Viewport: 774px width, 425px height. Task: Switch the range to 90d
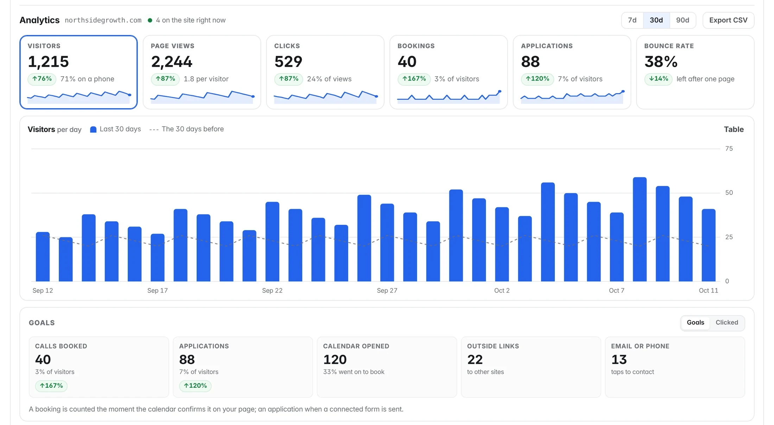pos(683,20)
